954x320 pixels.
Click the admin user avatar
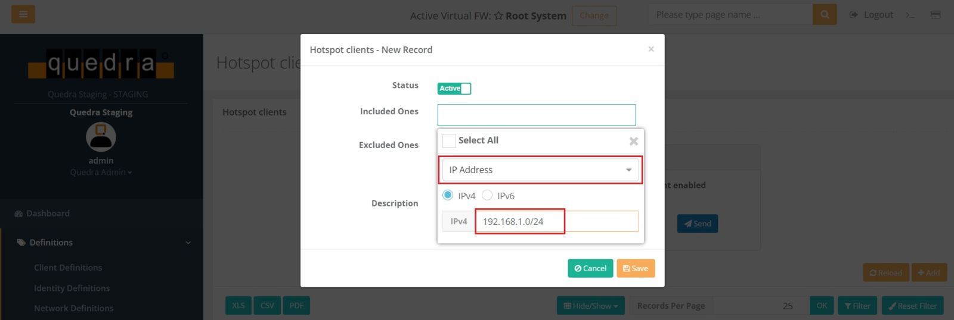point(101,137)
